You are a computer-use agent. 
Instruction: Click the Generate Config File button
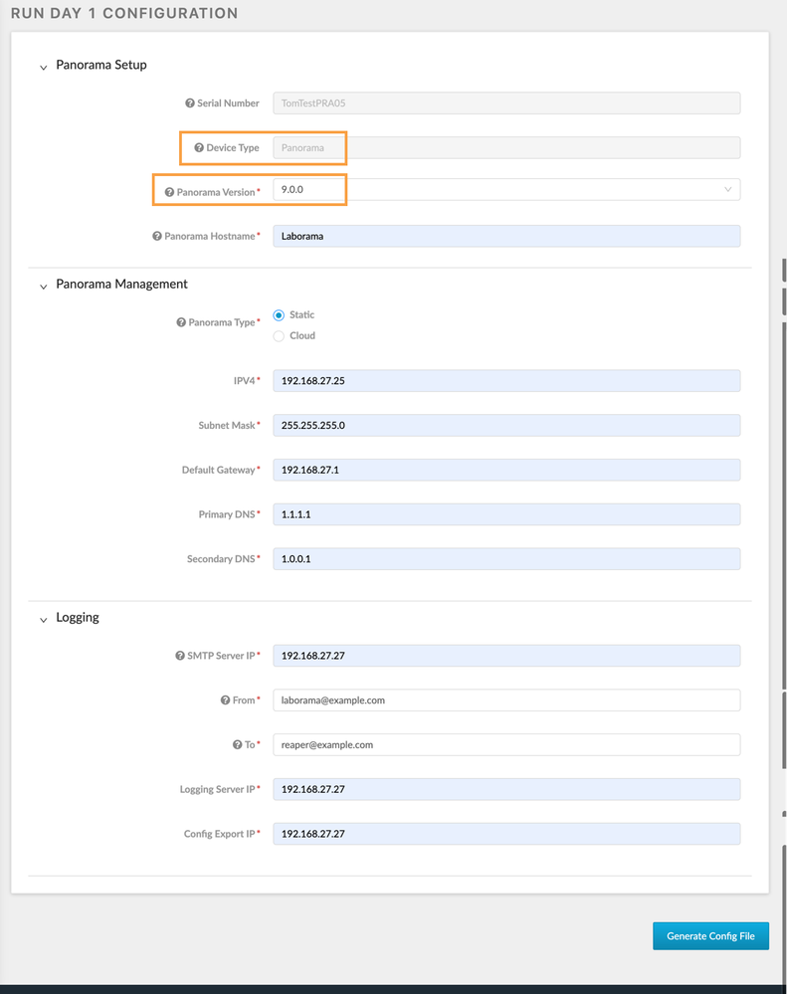(710, 936)
